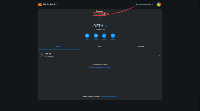Click the Bridge icon
200x111 pixels.
pos(113,36)
